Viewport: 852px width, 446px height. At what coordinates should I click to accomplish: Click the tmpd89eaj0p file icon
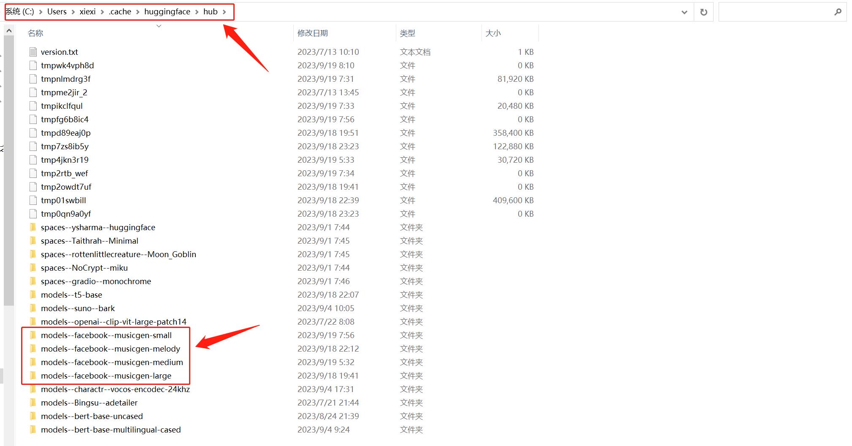coord(33,133)
